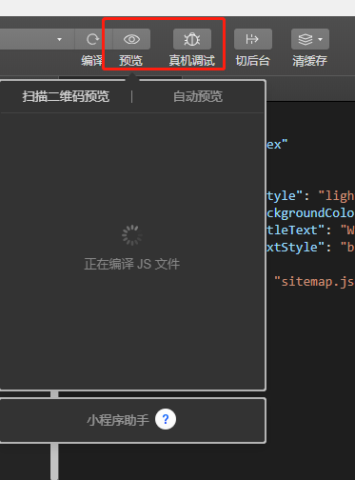Click the 清缓存 label text
The height and width of the screenshot is (480, 355).
(309, 61)
